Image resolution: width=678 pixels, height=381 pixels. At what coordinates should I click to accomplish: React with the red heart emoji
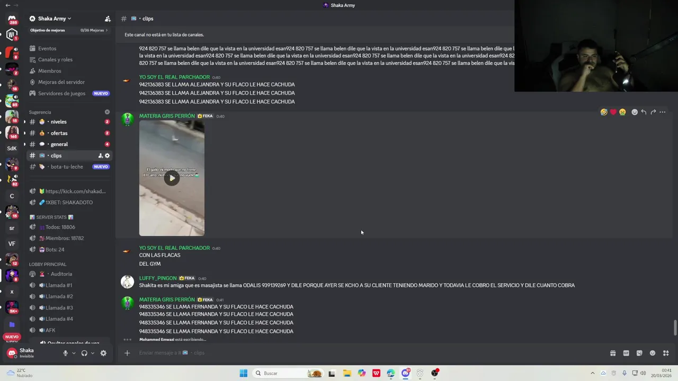pos(613,112)
